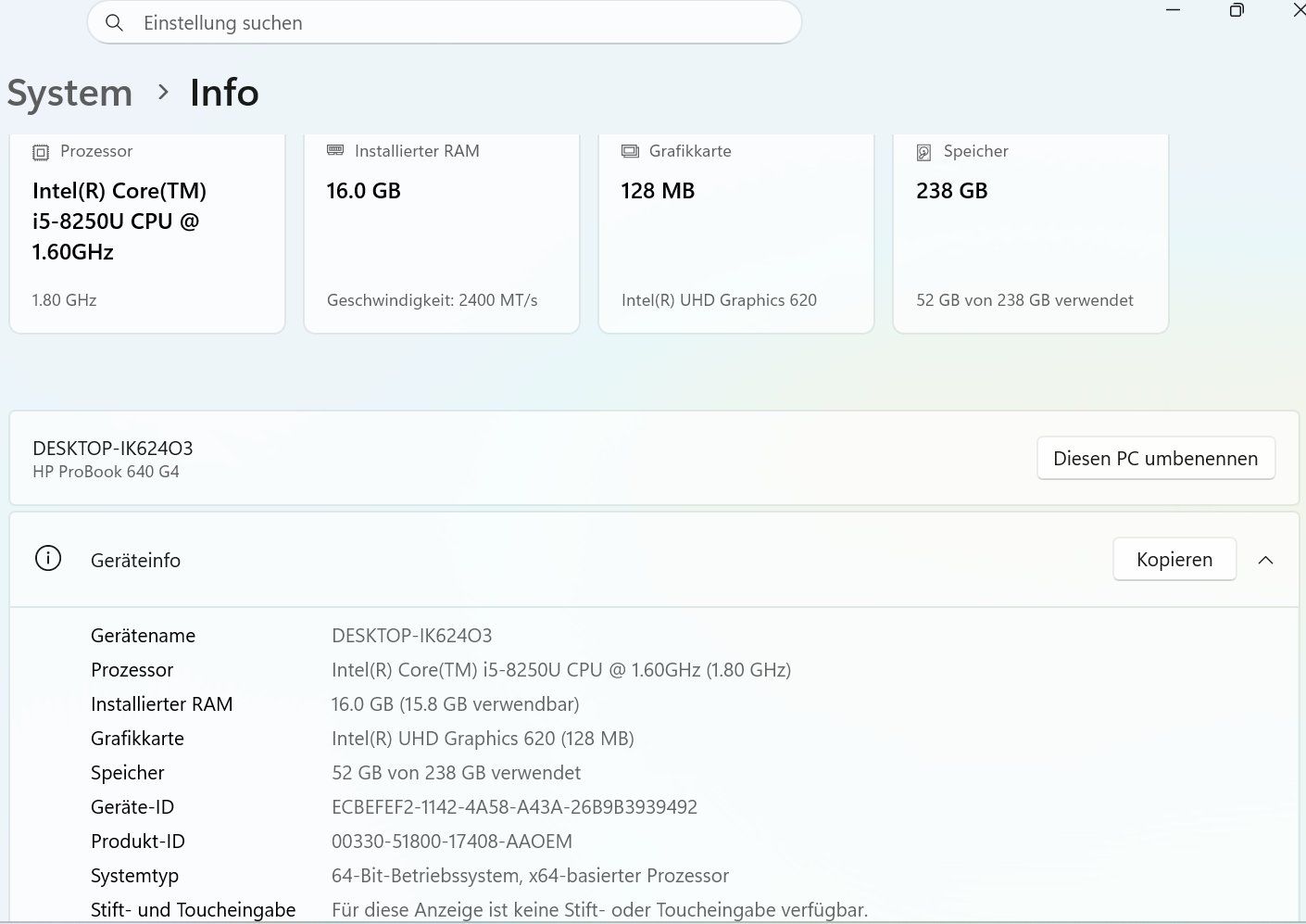The width and height of the screenshot is (1306, 924).
Task: Click 52 GB von 238 GB verwendet in Geräteinfo
Action: (x=456, y=773)
